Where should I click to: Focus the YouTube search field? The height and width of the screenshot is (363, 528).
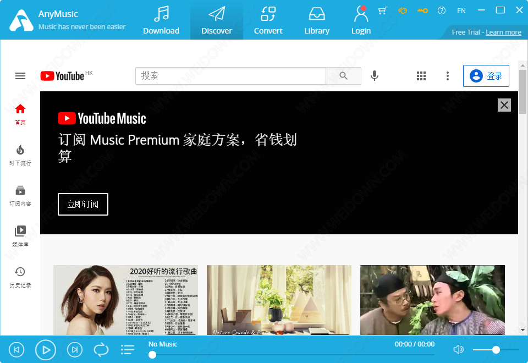click(x=230, y=76)
